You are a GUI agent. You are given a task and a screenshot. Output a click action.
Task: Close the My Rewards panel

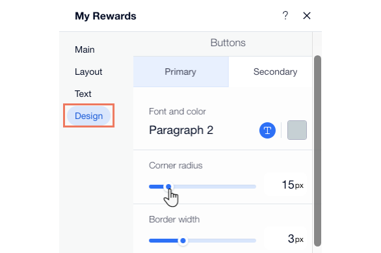pos(307,16)
